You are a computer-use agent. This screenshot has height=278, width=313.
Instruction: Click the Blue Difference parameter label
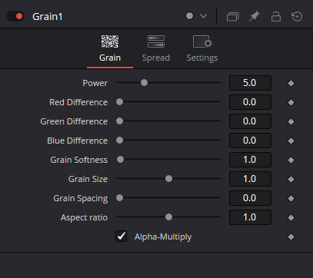tap(78, 141)
